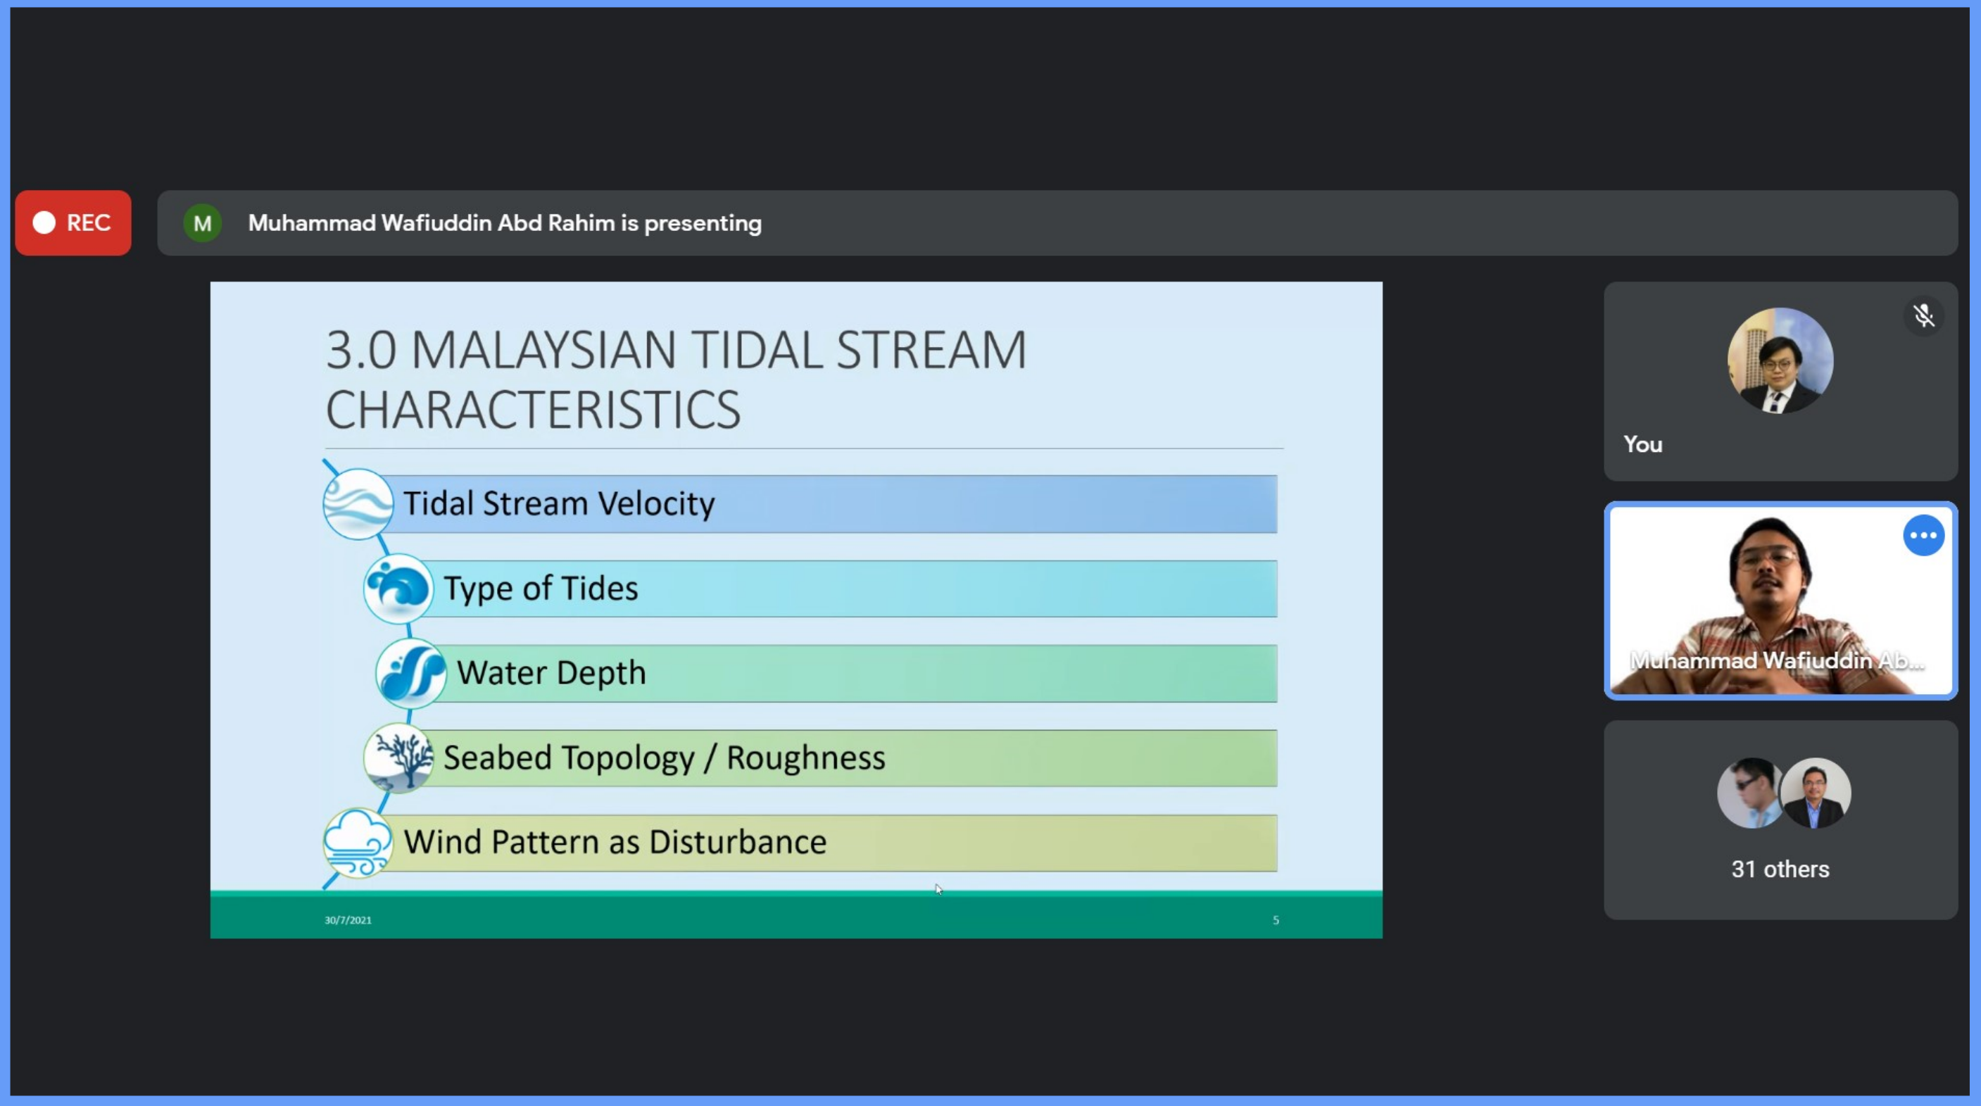Image resolution: width=1981 pixels, height=1106 pixels.
Task: Click the red REC recording indicator
Action: pos(73,223)
